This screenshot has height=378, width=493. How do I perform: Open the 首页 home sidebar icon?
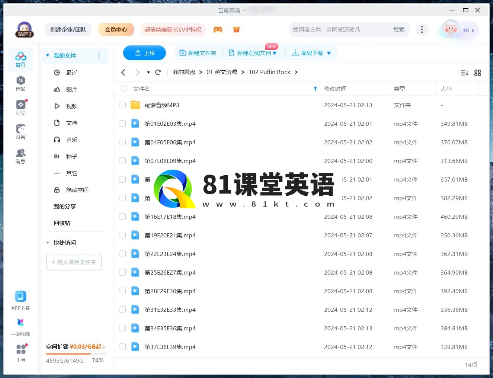[20, 59]
